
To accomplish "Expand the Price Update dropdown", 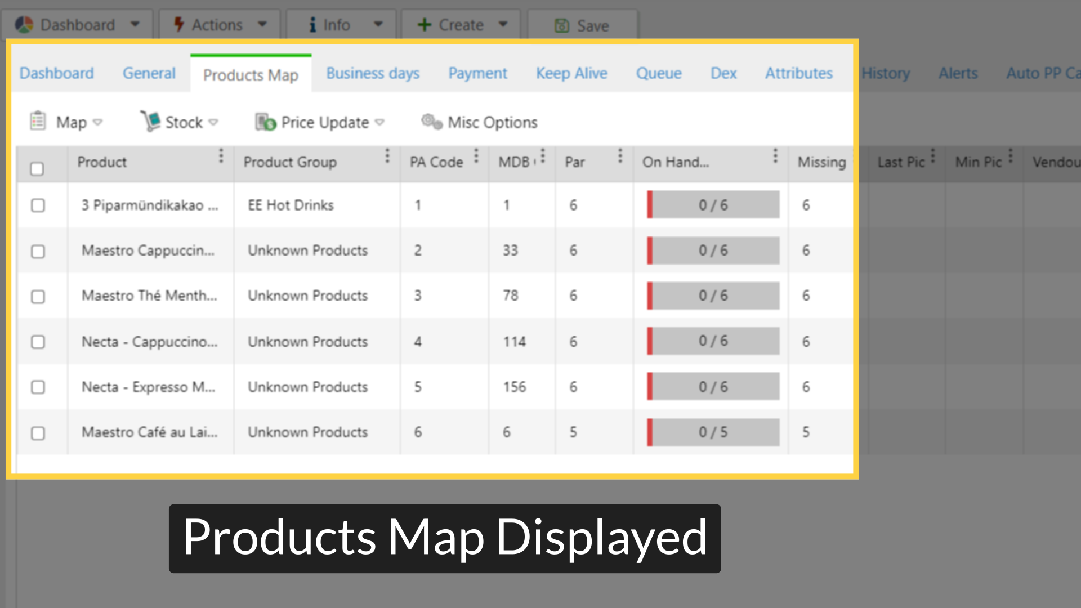I will click(x=381, y=122).
